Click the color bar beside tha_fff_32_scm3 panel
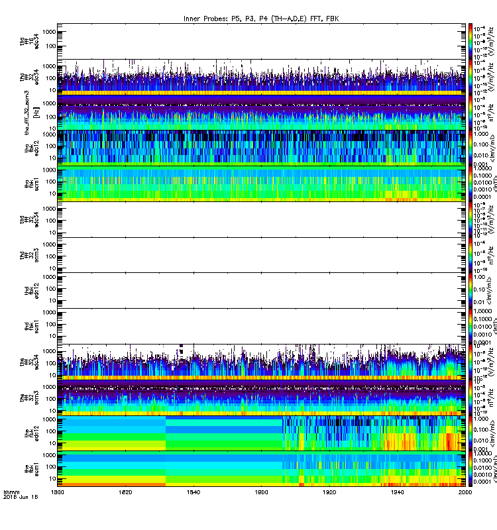Image resolution: width=497 pixels, height=530 pixels. 470,113
